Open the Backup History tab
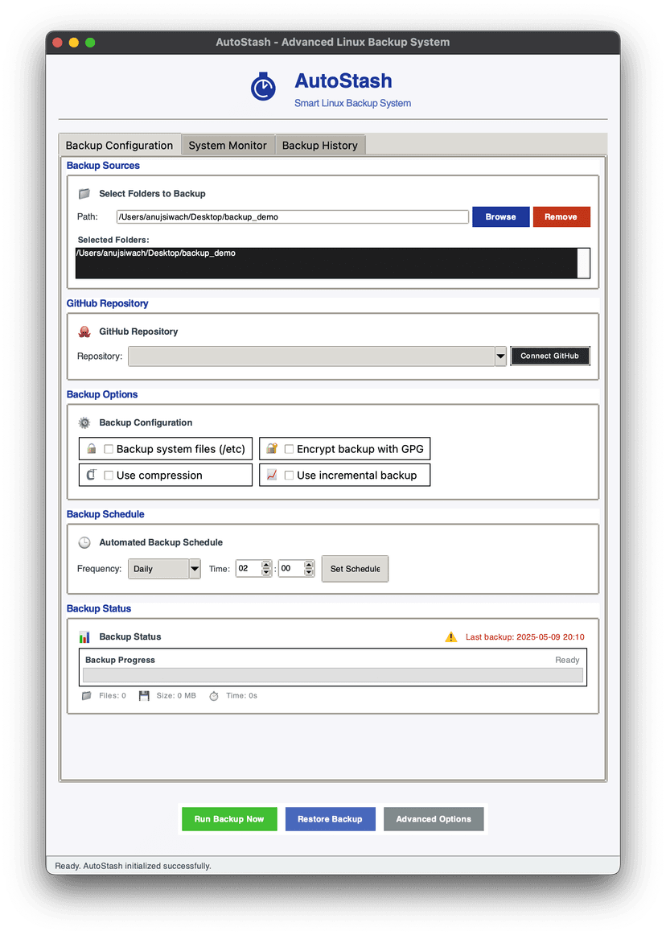The height and width of the screenshot is (935, 666). [320, 145]
